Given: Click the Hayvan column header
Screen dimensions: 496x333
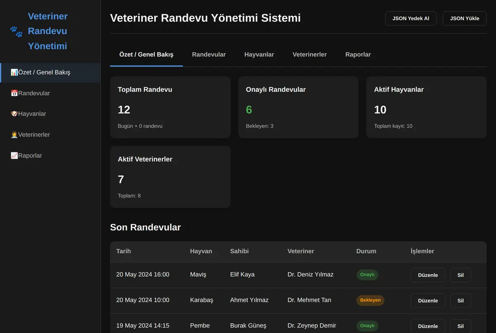Looking at the screenshot, I should 201,251.
